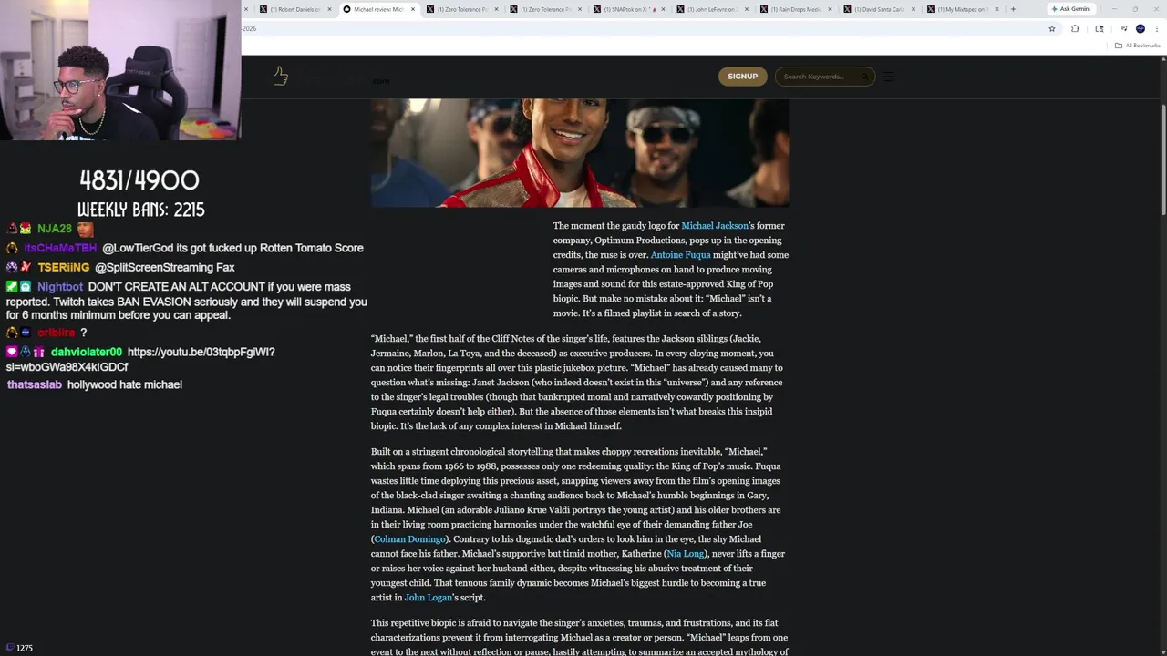Open the Chrome three-dot menu

[1157, 28]
